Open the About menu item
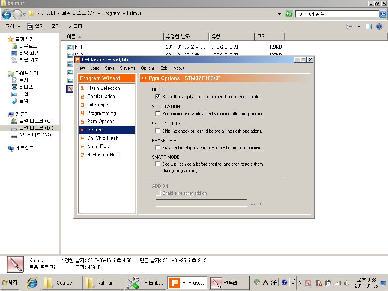The image size is (388, 291). point(179,68)
